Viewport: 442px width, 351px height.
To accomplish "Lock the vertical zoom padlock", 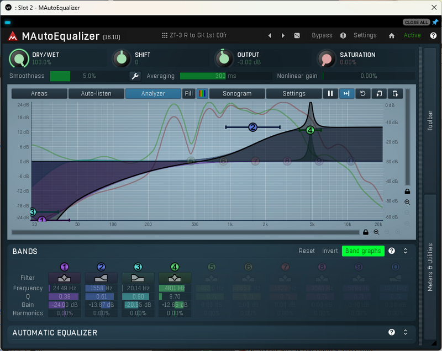I will 407,192.
